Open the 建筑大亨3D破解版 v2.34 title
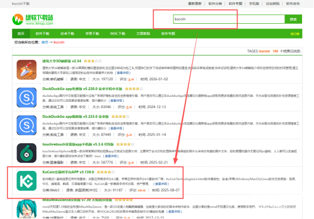Viewport: 314px width, 219px height. (62, 61)
